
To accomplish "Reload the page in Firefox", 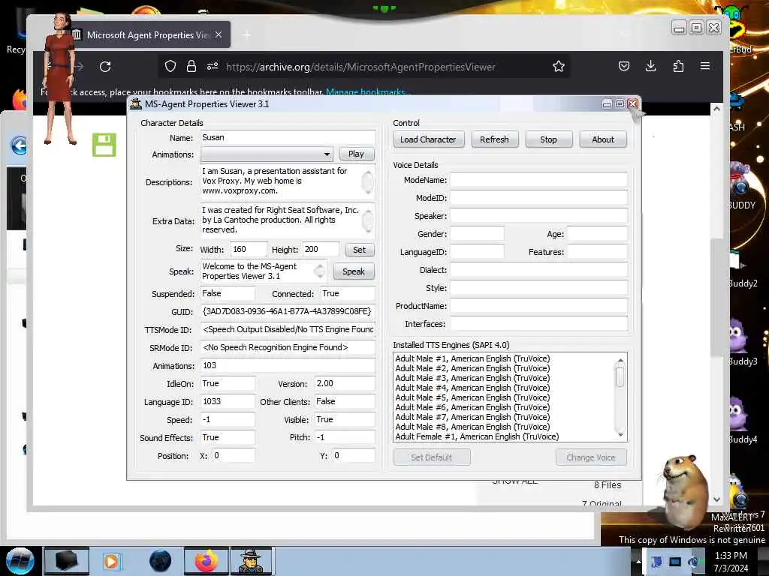I will [105, 67].
